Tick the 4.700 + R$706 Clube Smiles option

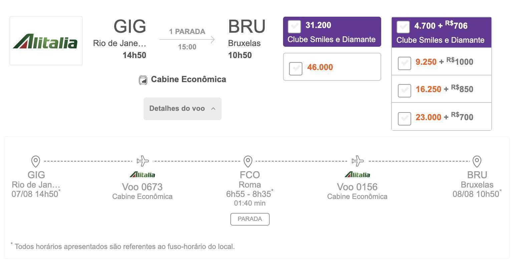[x=403, y=27]
